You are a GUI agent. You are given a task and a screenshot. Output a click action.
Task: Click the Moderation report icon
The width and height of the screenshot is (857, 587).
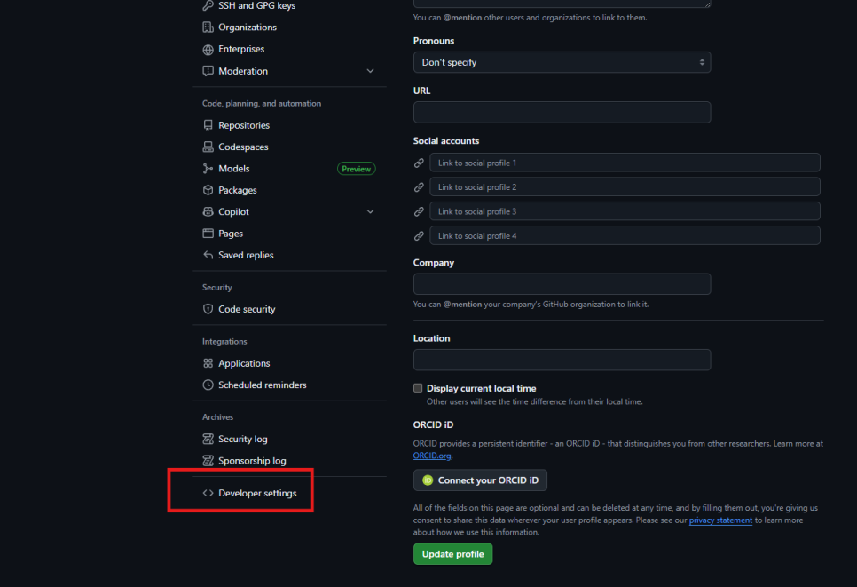tap(208, 71)
